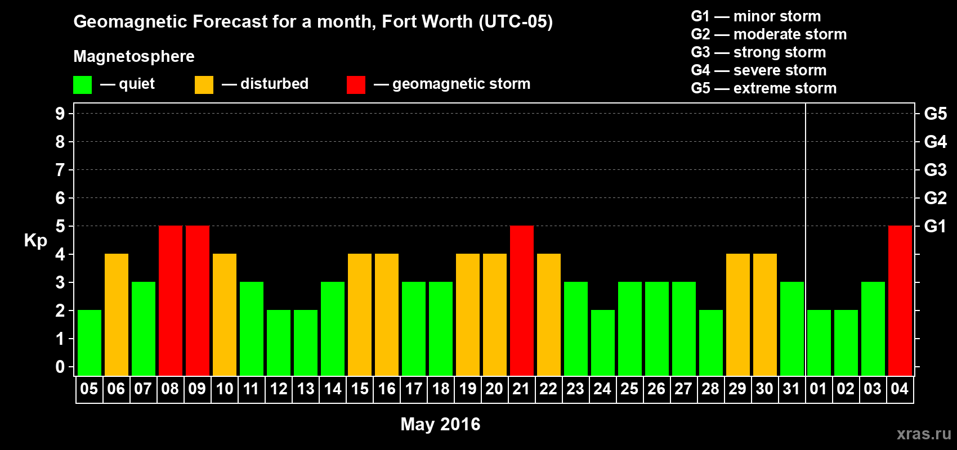The image size is (957, 450).
Task: Click the G3 label on right axis
Action: tap(936, 170)
